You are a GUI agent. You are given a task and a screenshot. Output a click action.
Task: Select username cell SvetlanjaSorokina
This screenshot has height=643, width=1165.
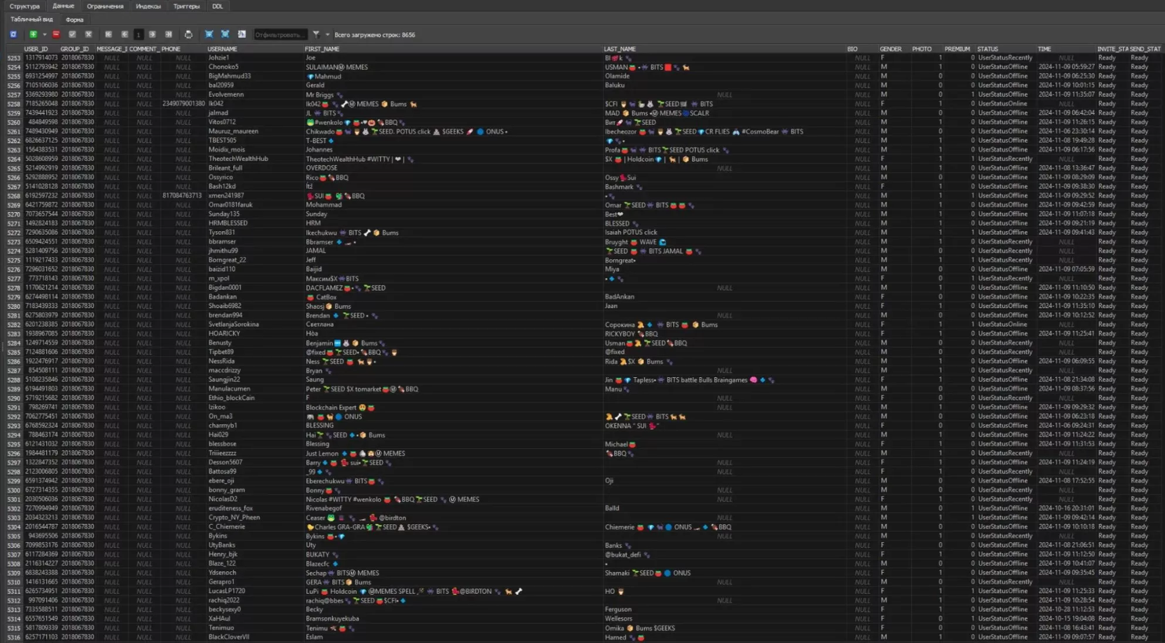[255, 324]
